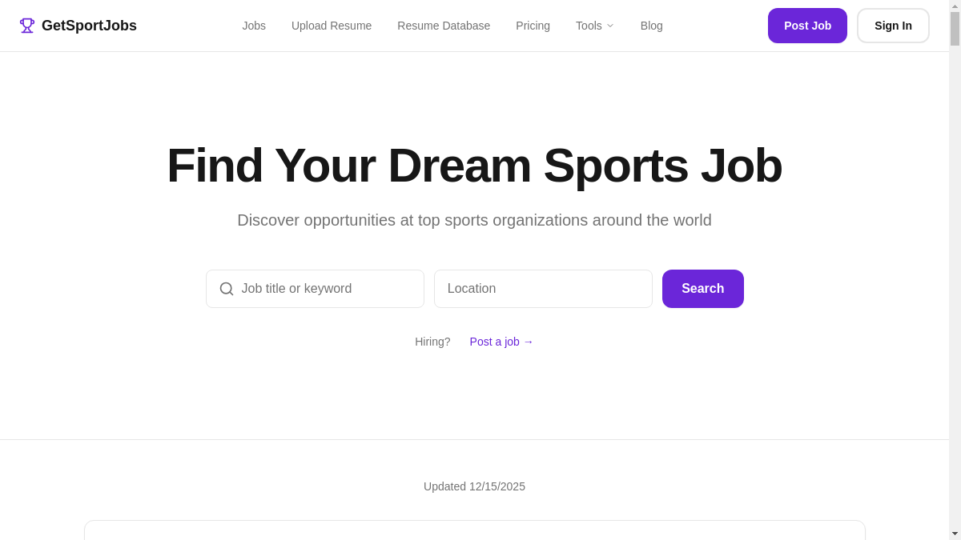View the Pricing page
This screenshot has height=540, width=961.
coord(533,26)
